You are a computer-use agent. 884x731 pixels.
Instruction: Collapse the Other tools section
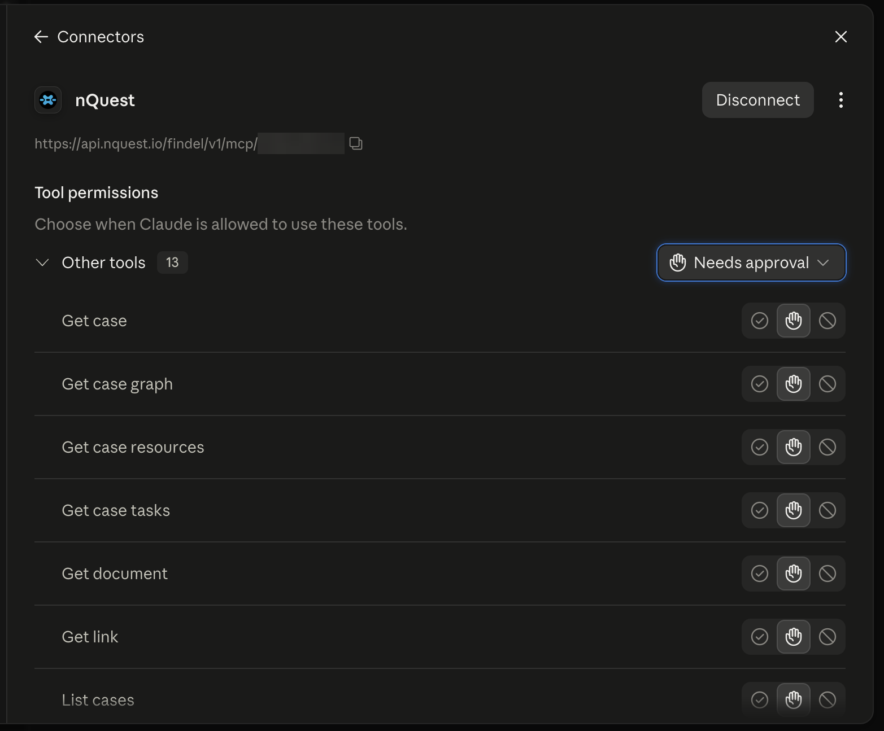[42, 262]
